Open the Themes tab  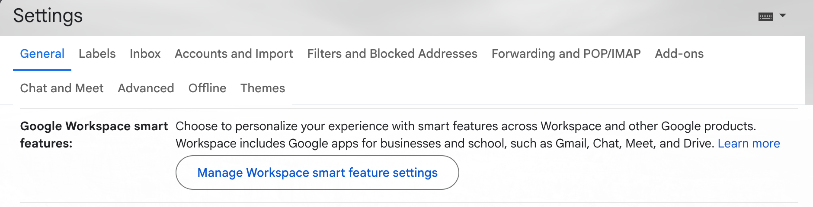(x=262, y=88)
